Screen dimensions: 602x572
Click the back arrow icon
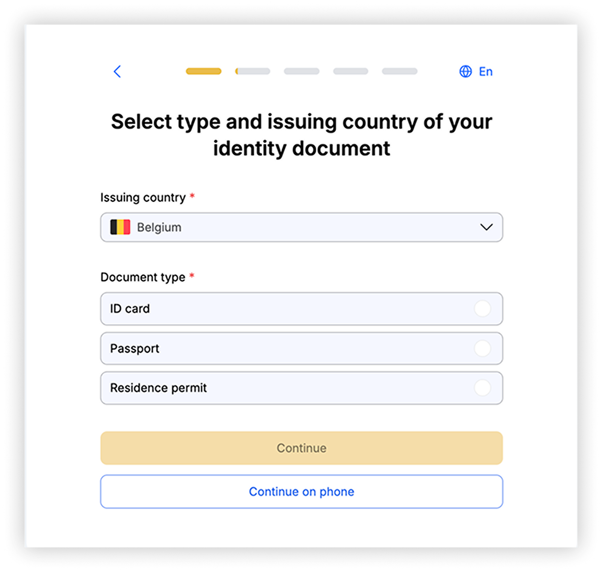(x=117, y=71)
